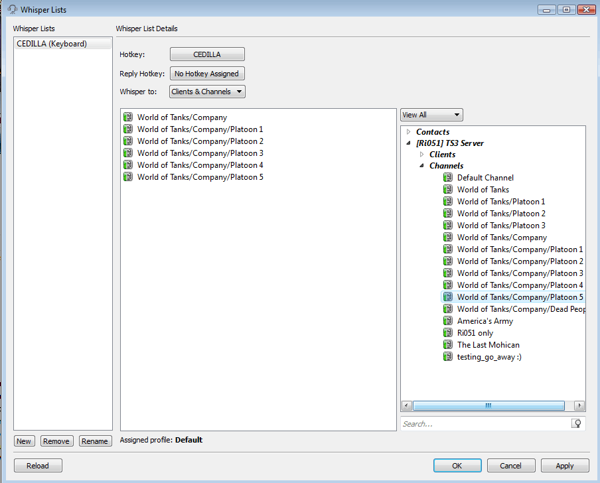Screen dimensions: 600x483
Task: Collapse the [Ri051] TS3 Server node
Action: [x=408, y=143]
